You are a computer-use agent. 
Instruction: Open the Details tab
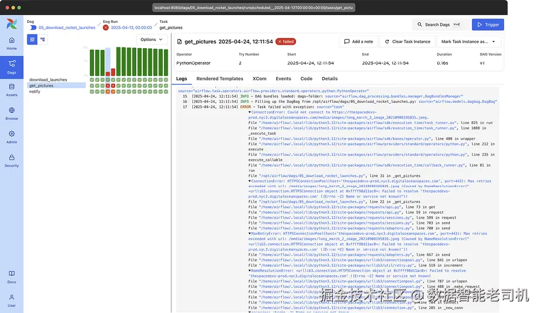coord(330,79)
